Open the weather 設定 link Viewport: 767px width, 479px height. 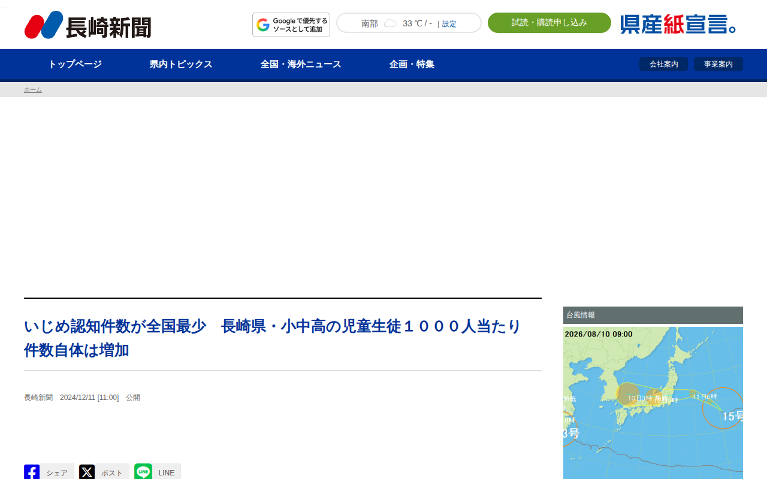449,24
